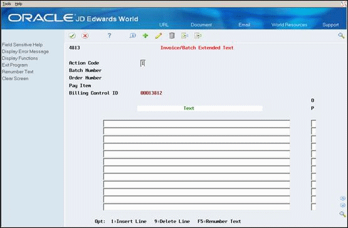Click the first OP option field
The width and height of the screenshot is (348, 228).
314,123
